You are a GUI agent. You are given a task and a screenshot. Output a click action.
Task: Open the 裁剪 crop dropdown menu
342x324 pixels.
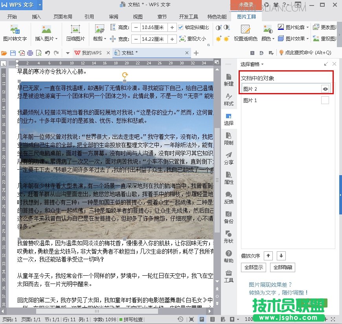[105, 39]
